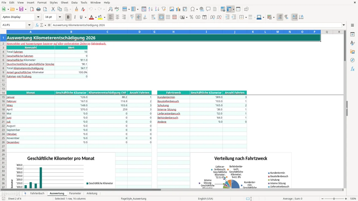358x201 pixels.
Task: Open the font size dropdown
Action: pos(60,17)
